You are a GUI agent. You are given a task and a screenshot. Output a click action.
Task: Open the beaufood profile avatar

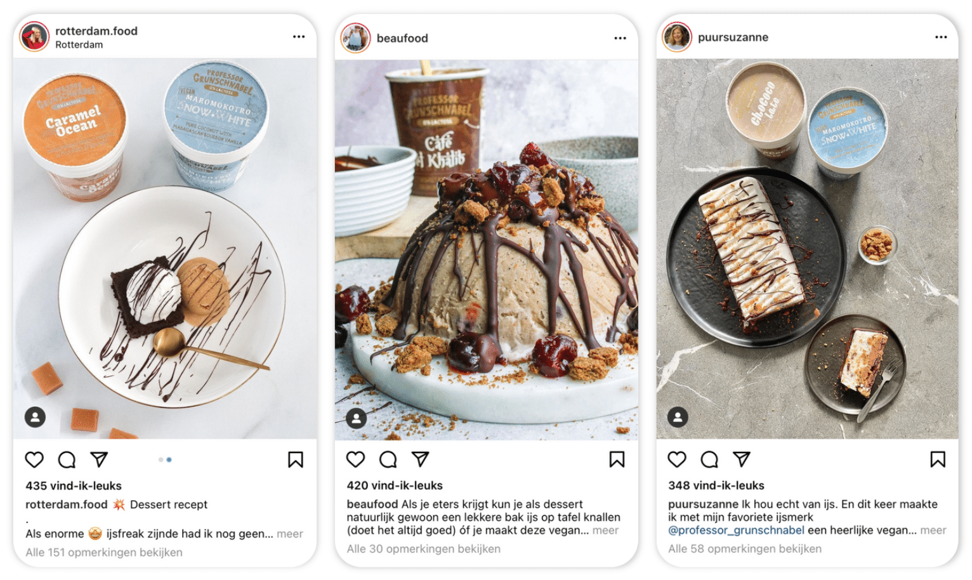(355, 38)
